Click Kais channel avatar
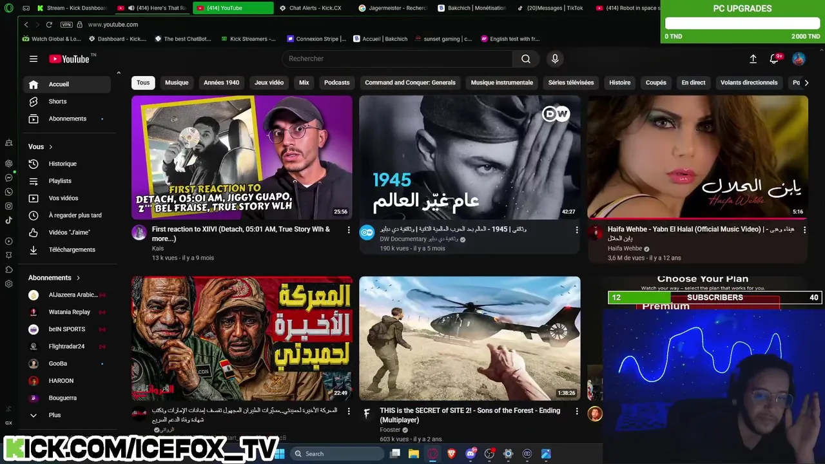The image size is (825, 464). (x=139, y=233)
